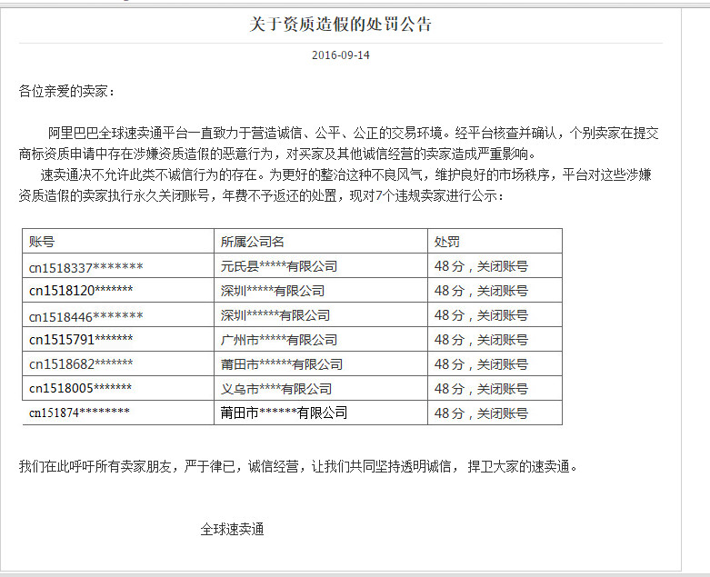Select account cell cn1518682*******

point(118,363)
